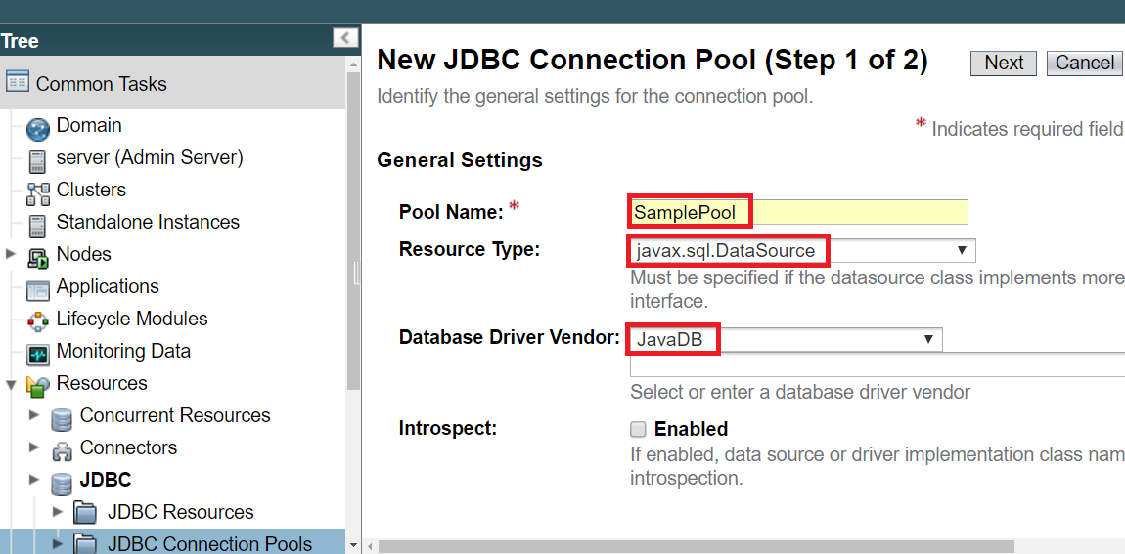Click the Domain globe icon
The height and width of the screenshot is (554, 1125).
(37, 129)
